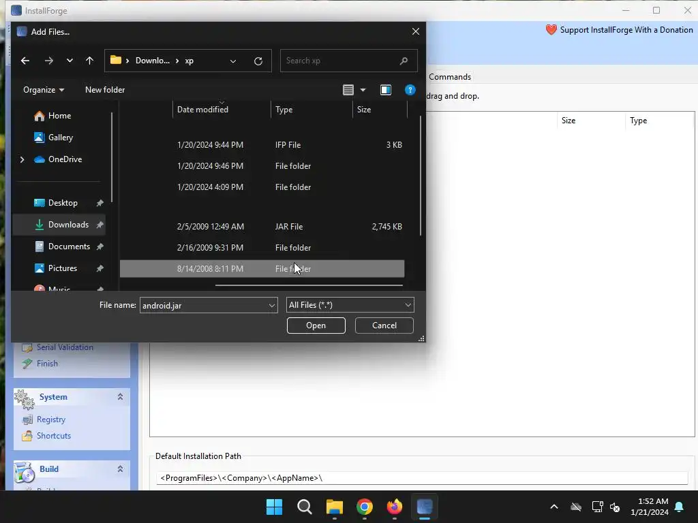Open the All Files type filter
This screenshot has width=698, height=523.
(350, 304)
